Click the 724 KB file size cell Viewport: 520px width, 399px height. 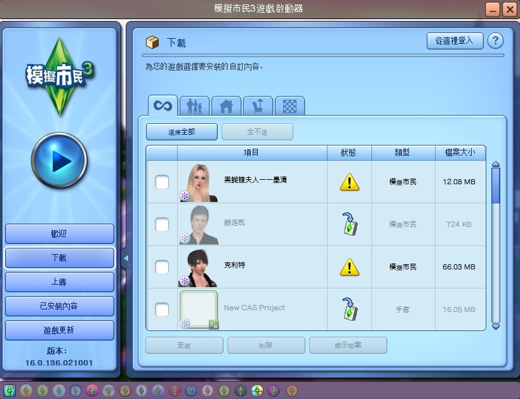[459, 224]
